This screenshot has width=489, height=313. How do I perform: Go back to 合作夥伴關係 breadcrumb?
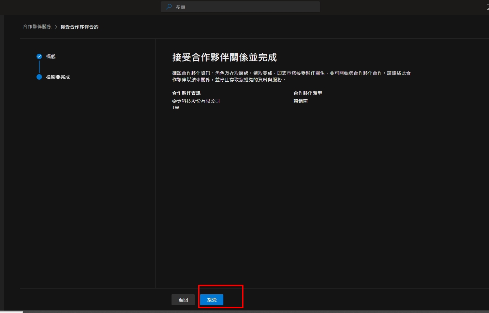point(37,27)
